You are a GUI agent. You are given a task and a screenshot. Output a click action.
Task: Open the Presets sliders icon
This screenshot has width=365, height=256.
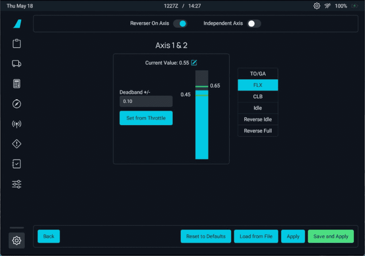[17, 184]
